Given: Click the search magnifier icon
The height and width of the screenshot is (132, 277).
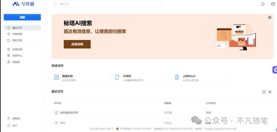Looking at the screenshot, I should coord(56,4).
